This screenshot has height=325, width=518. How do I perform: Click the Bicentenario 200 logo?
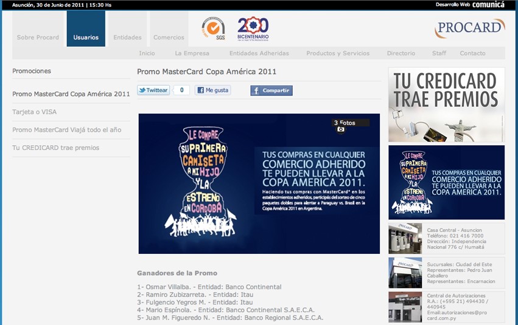click(253, 29)
